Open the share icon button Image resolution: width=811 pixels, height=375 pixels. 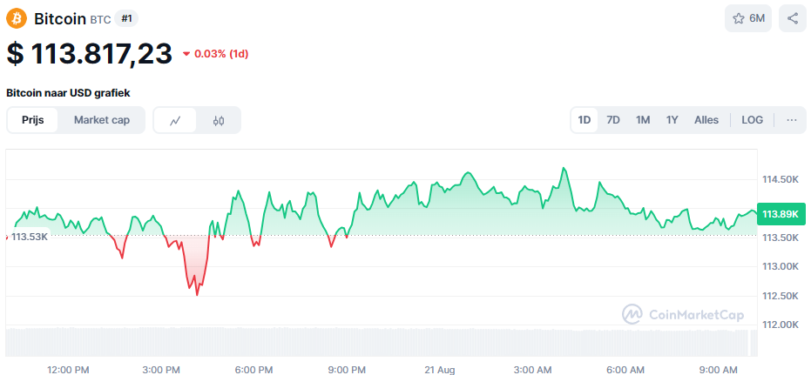[793, 18]
